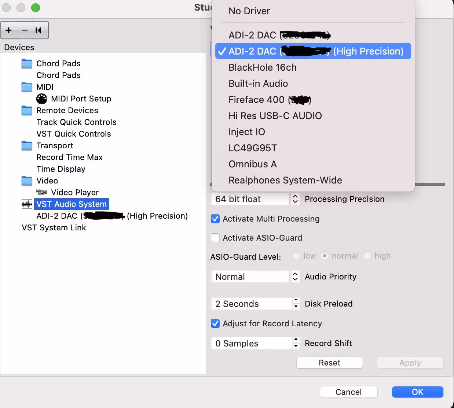Click the MIDI folder icon
This screenshot has width=454, height=408.
pyautogui.click(x=27, y=87)
